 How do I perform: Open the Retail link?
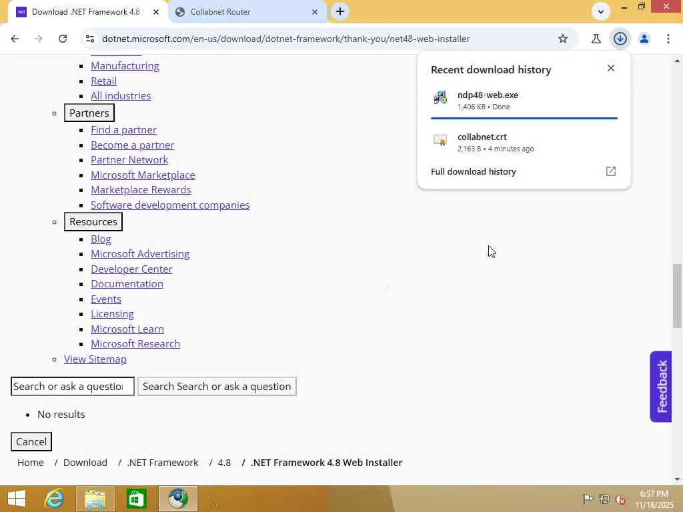pyautogui.click(x=103, y=81)
